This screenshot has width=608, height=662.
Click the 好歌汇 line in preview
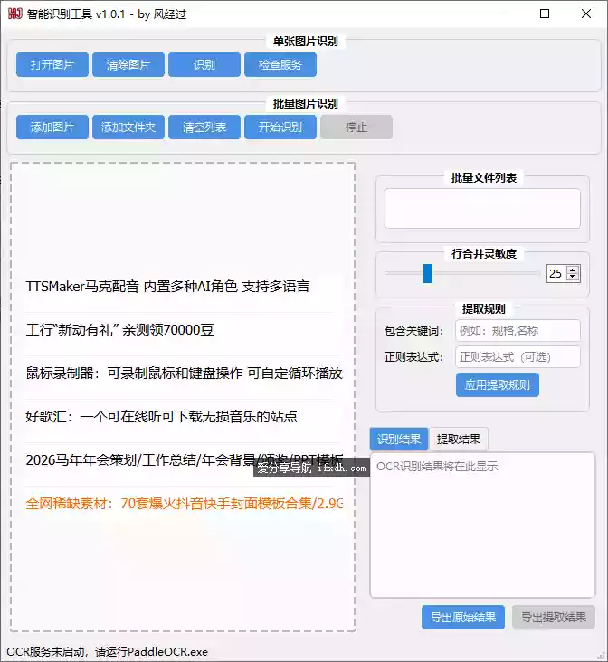(161, 417)
